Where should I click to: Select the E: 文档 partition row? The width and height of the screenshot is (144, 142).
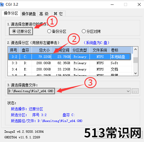point(69,69)
